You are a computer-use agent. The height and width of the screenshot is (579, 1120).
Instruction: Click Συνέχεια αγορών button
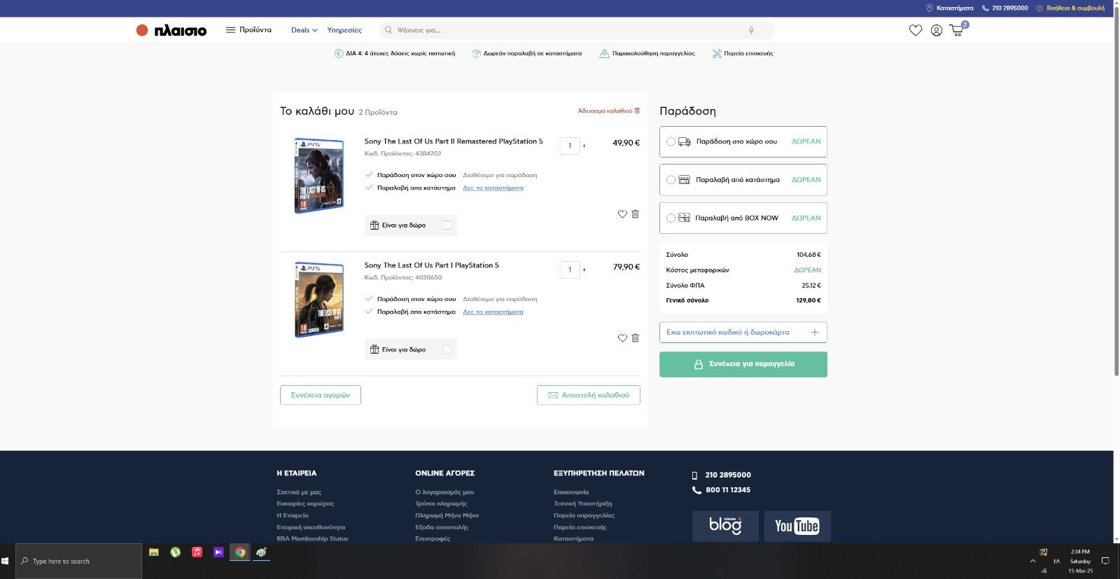(x=321, y=395)
